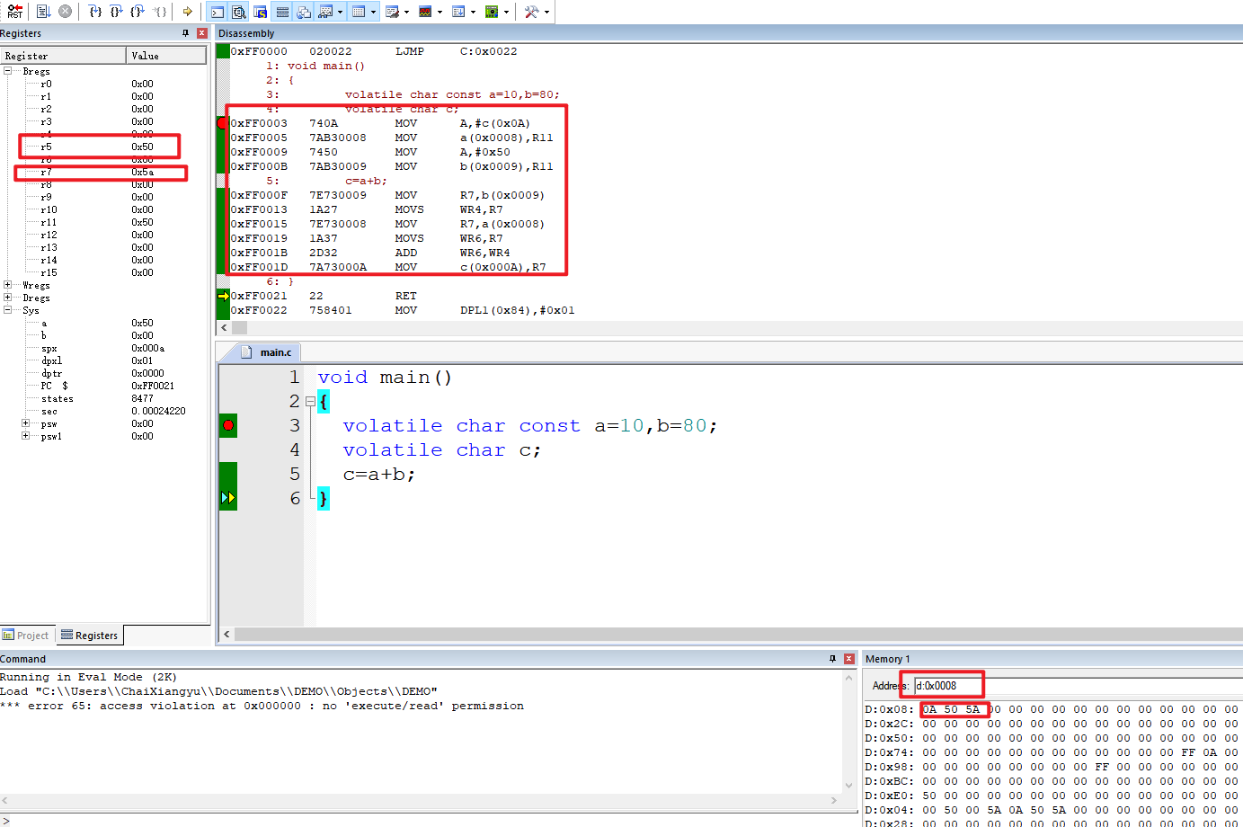
Task: Click the Memory Windows icon
Action: coord(359,12)
